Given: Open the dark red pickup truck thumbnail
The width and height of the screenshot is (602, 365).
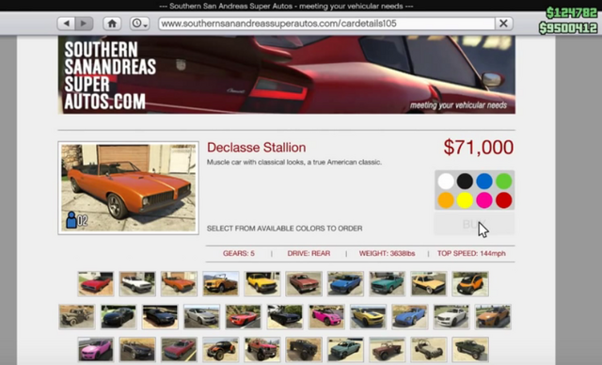Looking at the screenshot, I should 387,350.
